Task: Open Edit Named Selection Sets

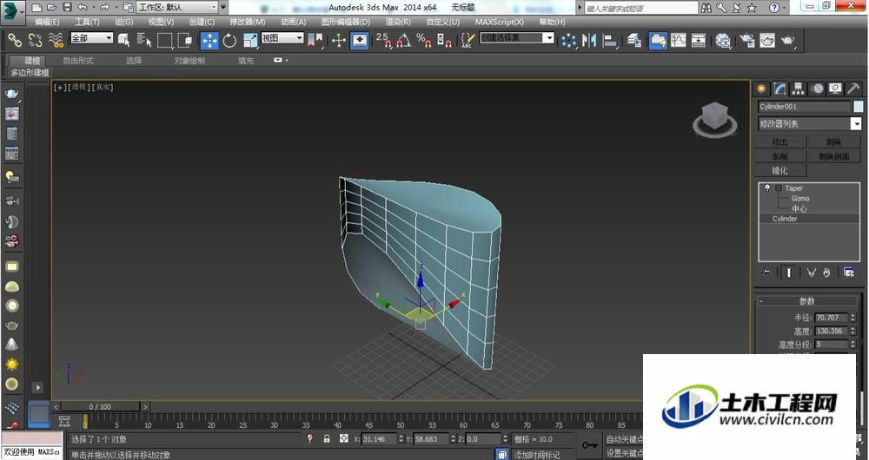Action: pos(468,40)
